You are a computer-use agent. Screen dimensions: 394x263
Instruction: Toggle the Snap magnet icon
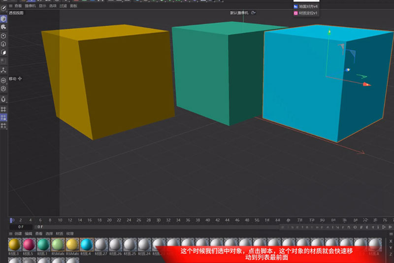(x=3, y=99)
